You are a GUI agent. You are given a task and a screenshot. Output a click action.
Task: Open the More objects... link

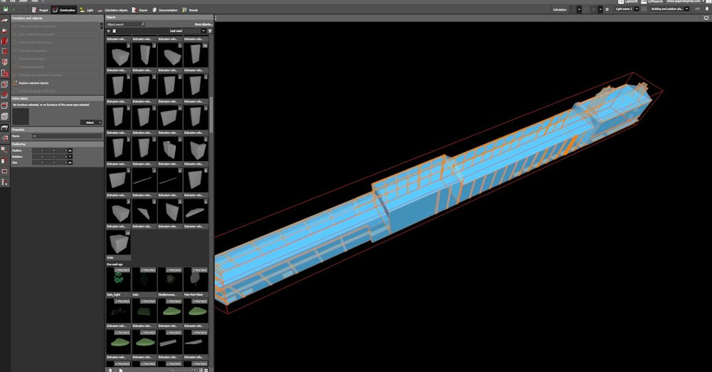[203, 24]
